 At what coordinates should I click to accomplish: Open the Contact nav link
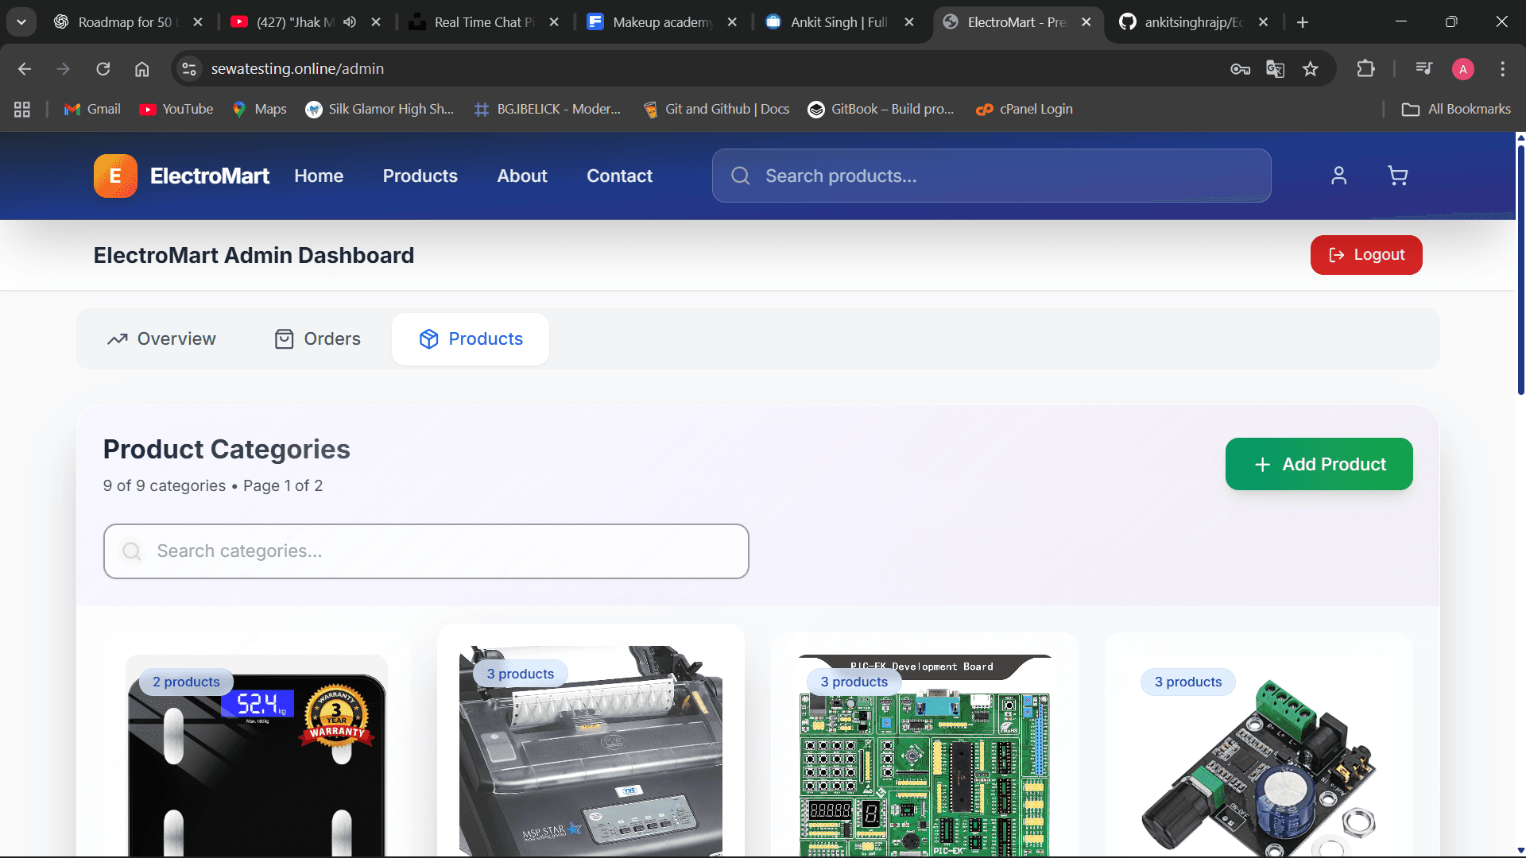coord(619,176)
